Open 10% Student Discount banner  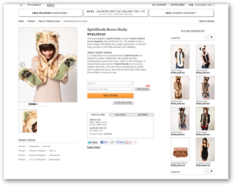pos(181,13)
